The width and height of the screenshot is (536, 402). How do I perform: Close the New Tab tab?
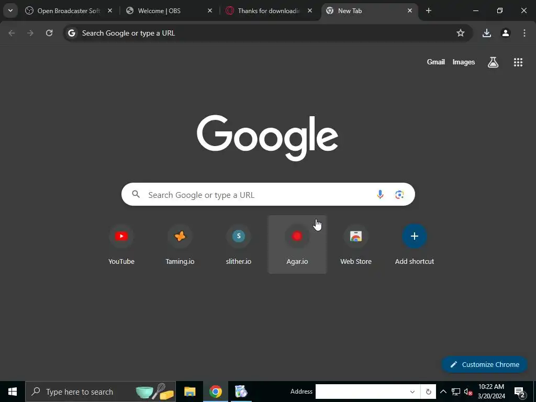tap(409, 11)
